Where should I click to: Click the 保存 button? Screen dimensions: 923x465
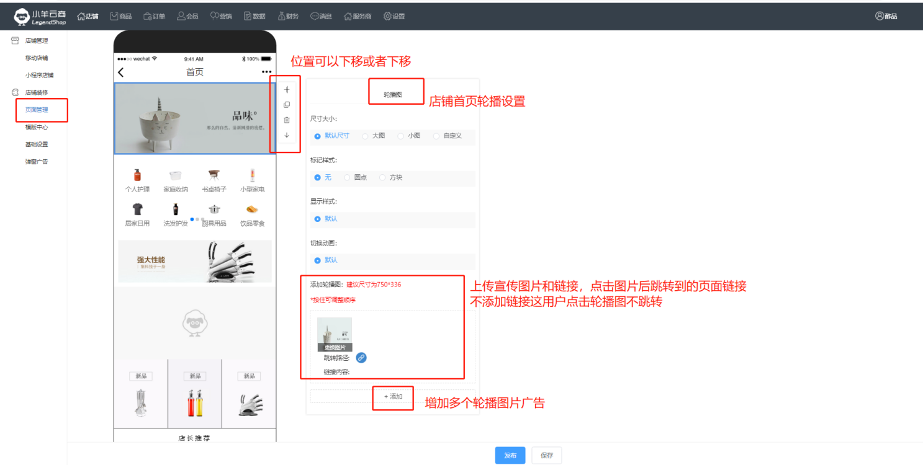point(546,455)
